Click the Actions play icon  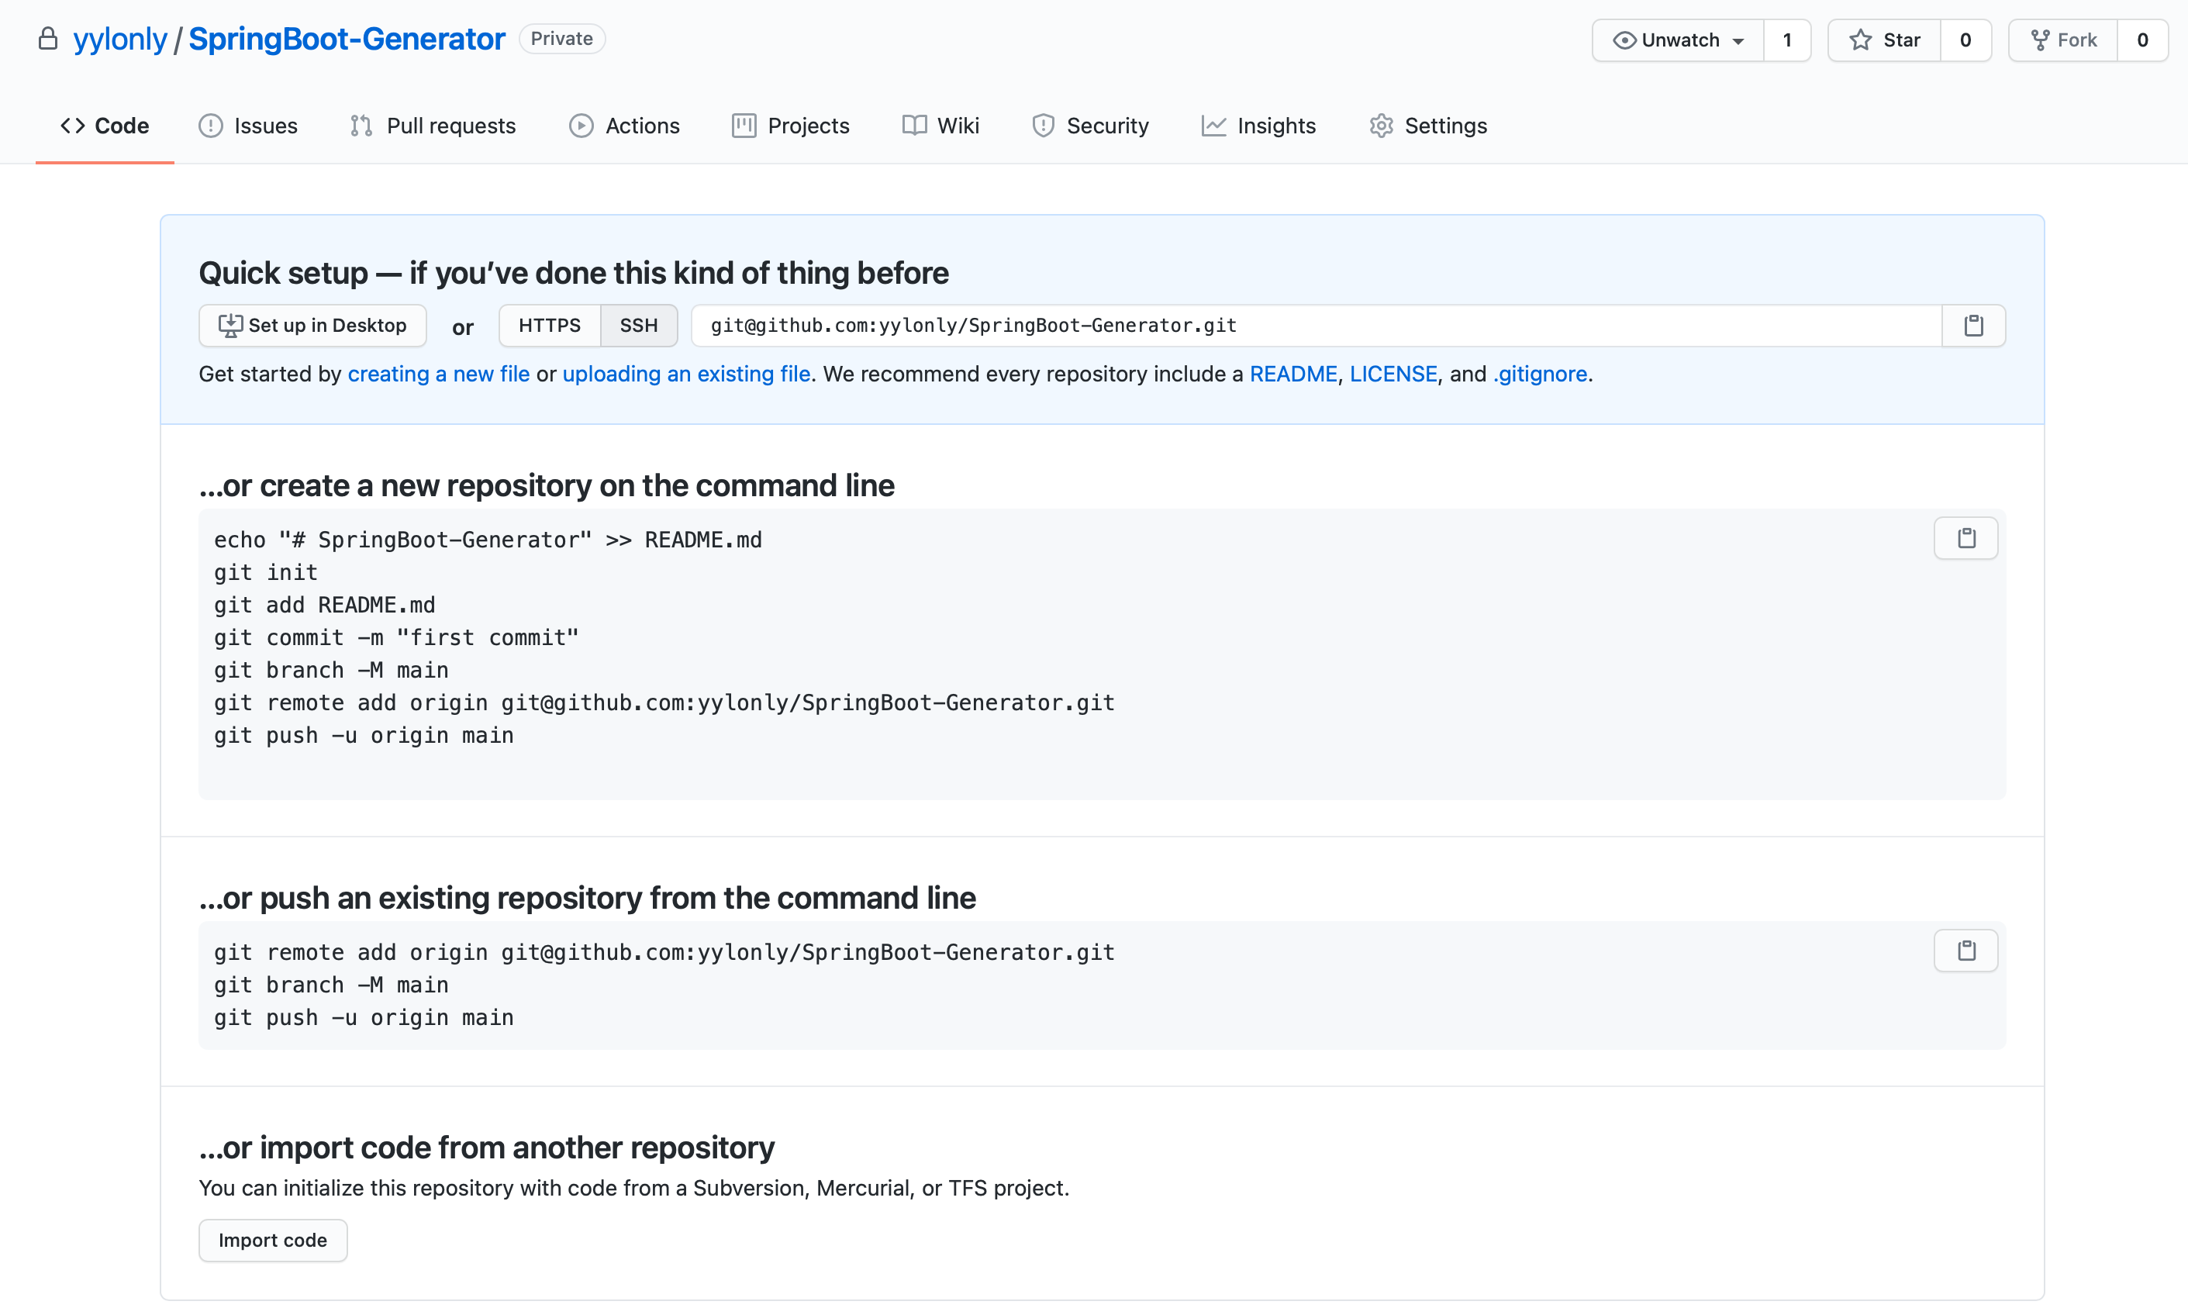pos(581,126)
